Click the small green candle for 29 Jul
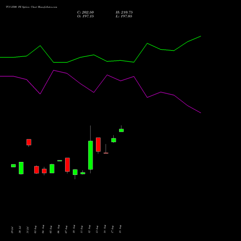 [13, 166]
